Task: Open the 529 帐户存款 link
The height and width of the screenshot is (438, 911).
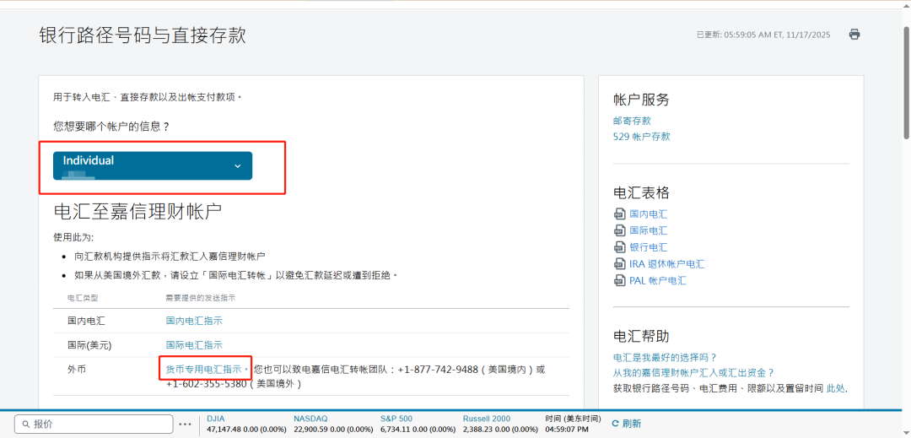Action: click(x=641, y=137)
